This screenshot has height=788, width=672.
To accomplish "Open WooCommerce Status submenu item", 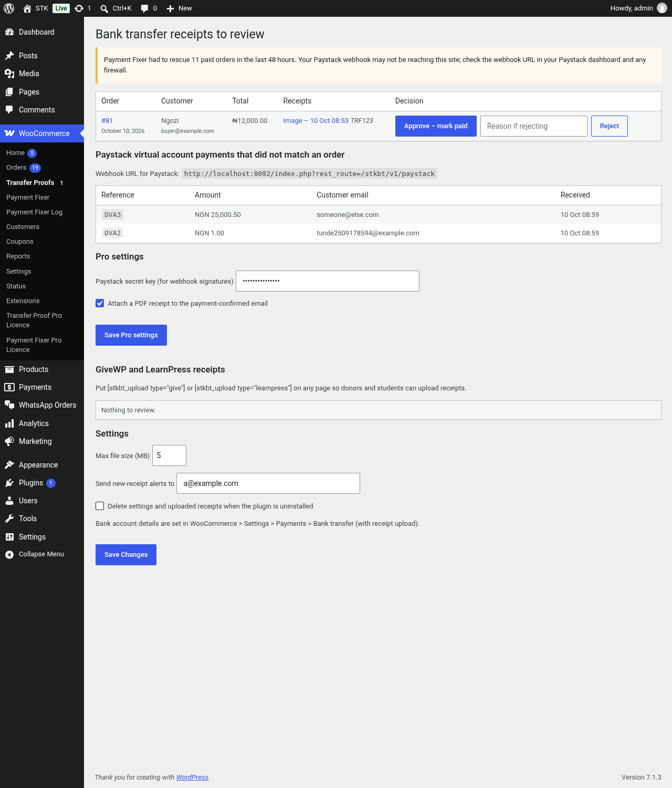I will tap(16, 286).
